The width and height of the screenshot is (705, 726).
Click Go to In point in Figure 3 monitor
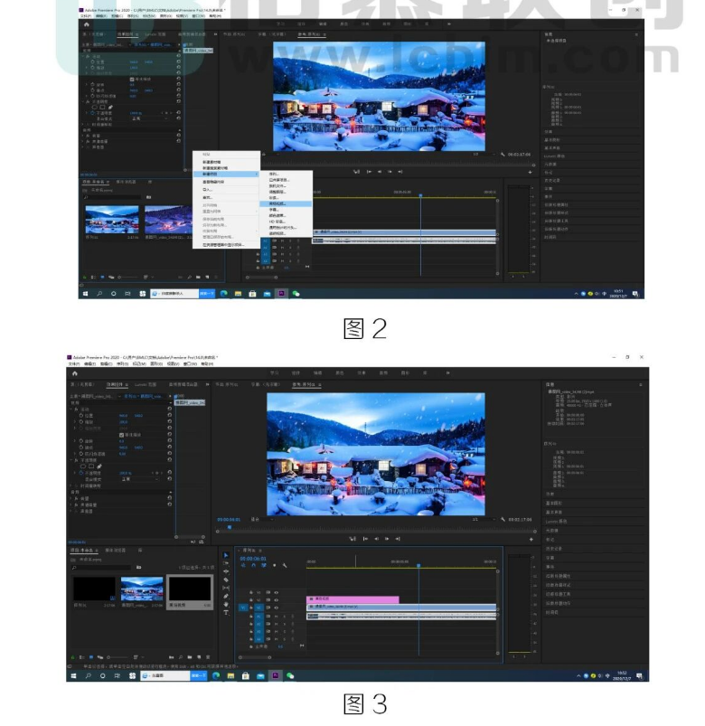point(365,539)
